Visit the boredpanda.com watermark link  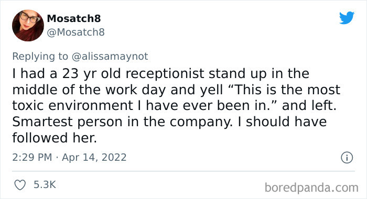(x=311, y=187)
